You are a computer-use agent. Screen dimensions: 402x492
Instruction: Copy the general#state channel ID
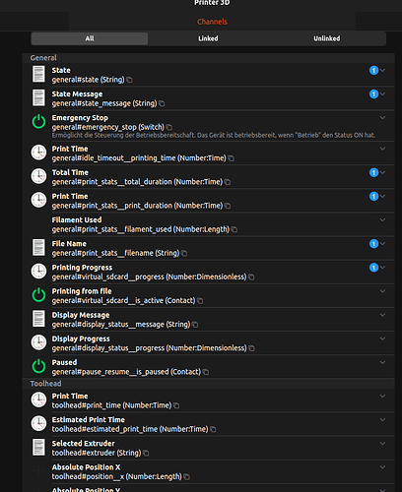(x=129, y=80)
